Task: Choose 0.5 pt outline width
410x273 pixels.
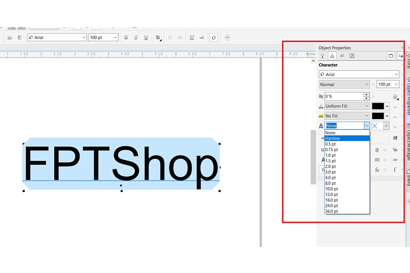Action: coord(347,144)
